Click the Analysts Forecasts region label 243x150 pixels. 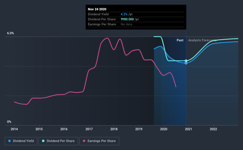point(202,40)
